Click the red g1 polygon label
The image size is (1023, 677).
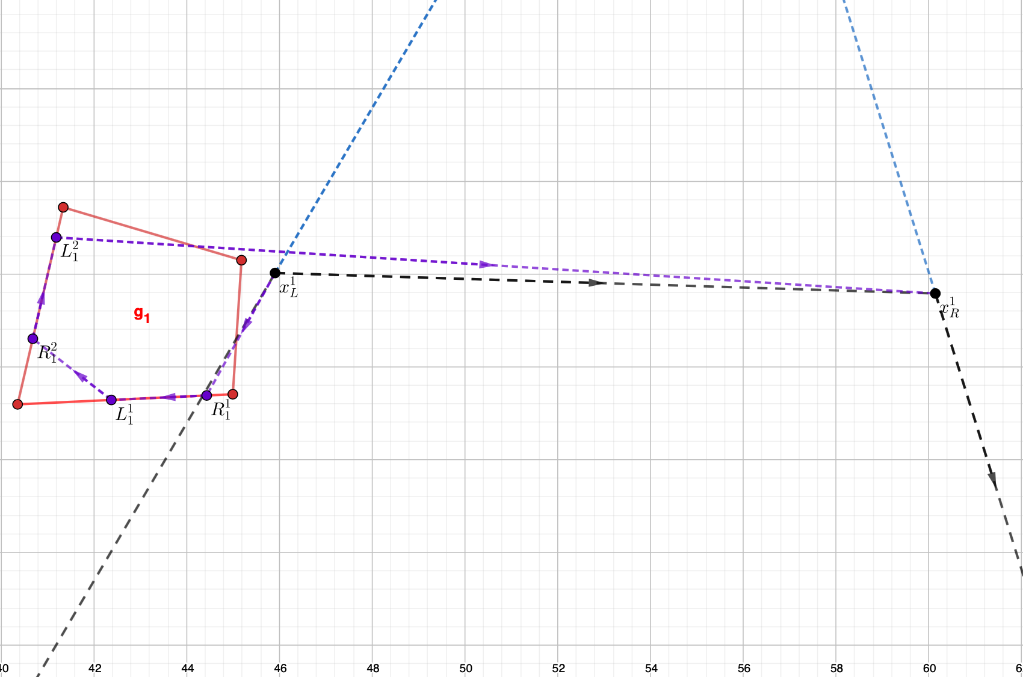pos(142,314)
